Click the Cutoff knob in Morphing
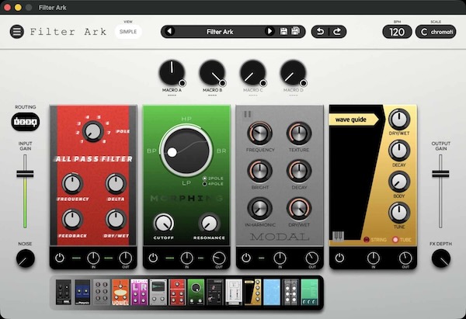 (x=163, y=224)
